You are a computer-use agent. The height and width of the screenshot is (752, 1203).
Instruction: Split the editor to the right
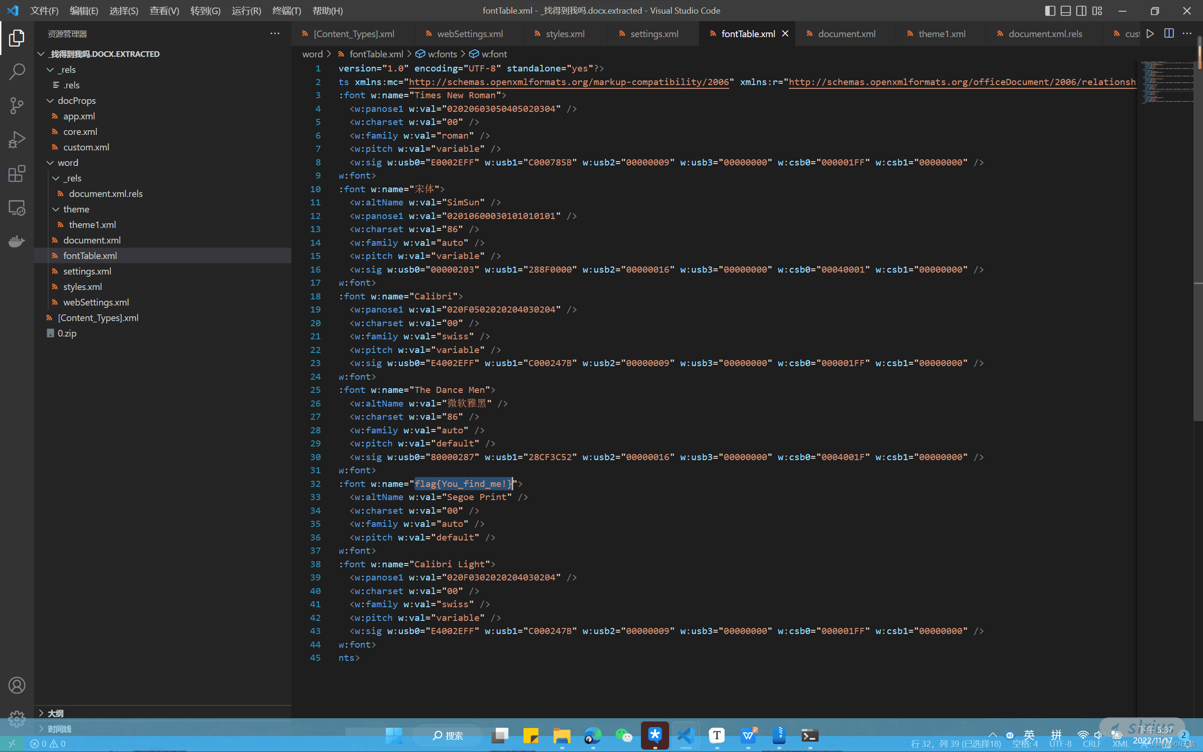(1169, 33)
